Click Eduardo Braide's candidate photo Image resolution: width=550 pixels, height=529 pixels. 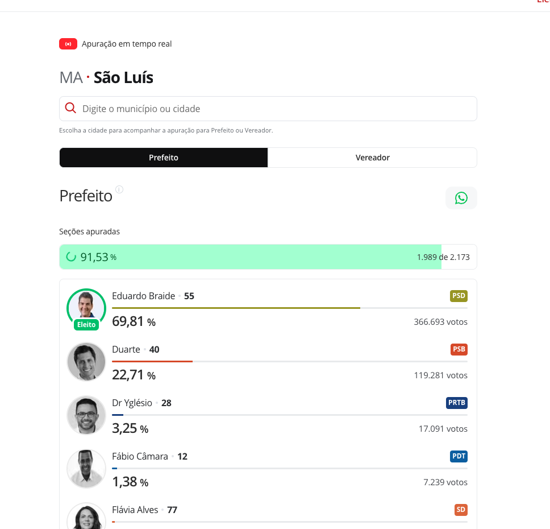[x=86, y=307]
